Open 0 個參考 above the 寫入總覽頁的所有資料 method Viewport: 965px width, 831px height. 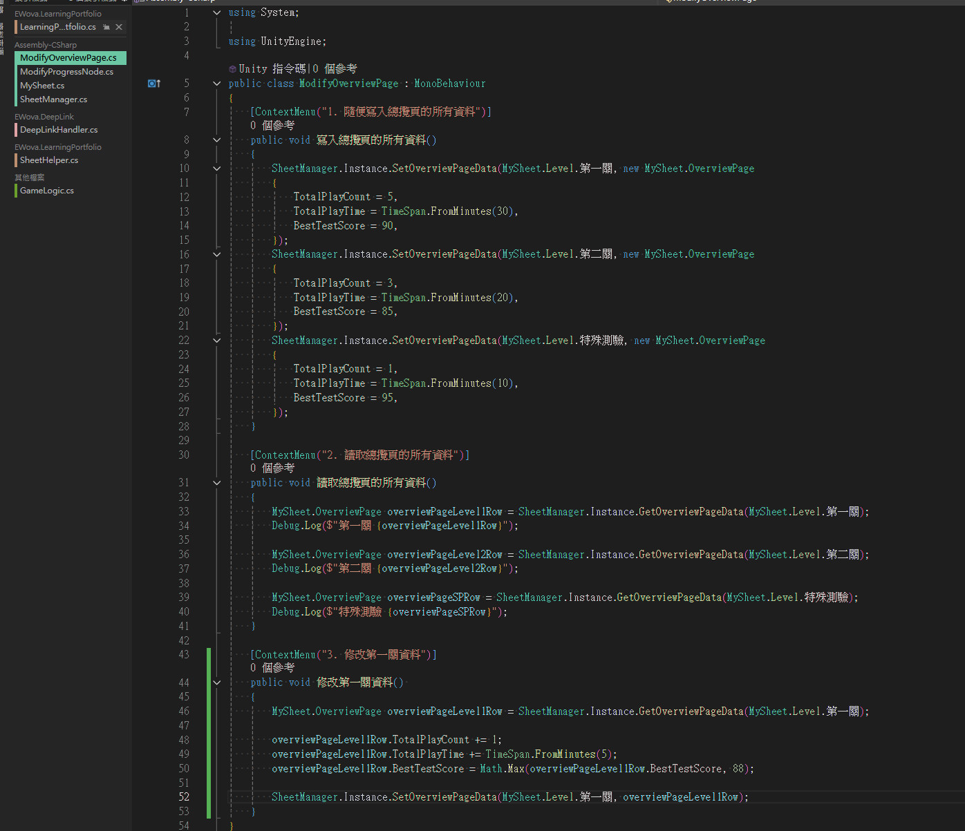(x=272, y=126)
